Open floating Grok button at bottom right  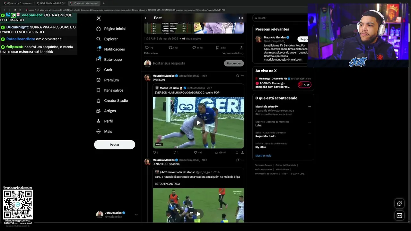click(399, 203)
